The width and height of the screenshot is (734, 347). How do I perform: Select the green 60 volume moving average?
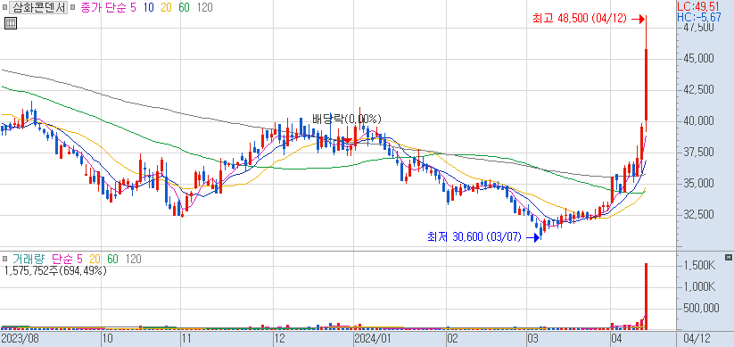[112, 259]
